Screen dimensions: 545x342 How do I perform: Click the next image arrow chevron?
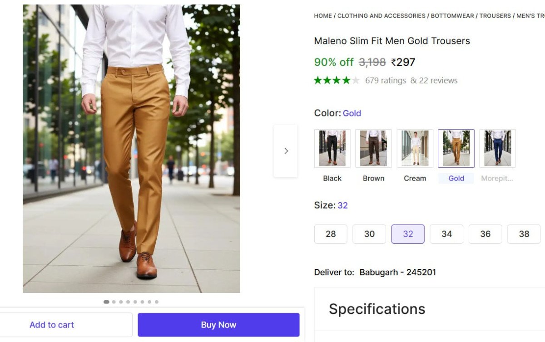(x=286, y=151)
